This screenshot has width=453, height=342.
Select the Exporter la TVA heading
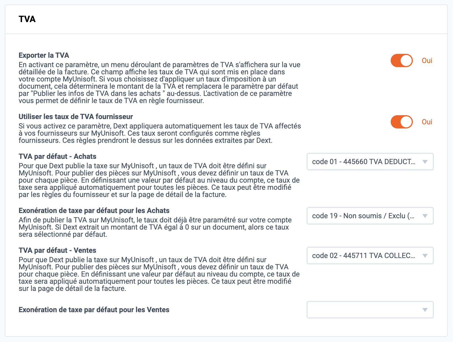[44, 55]
